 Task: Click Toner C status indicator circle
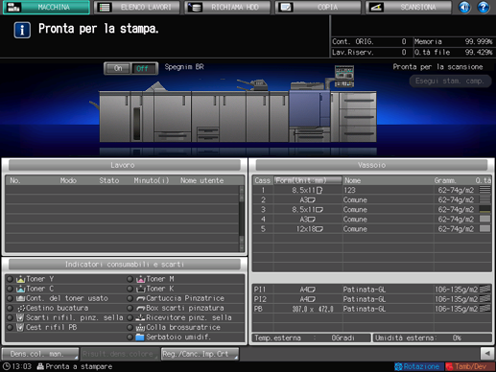[10, 289]
